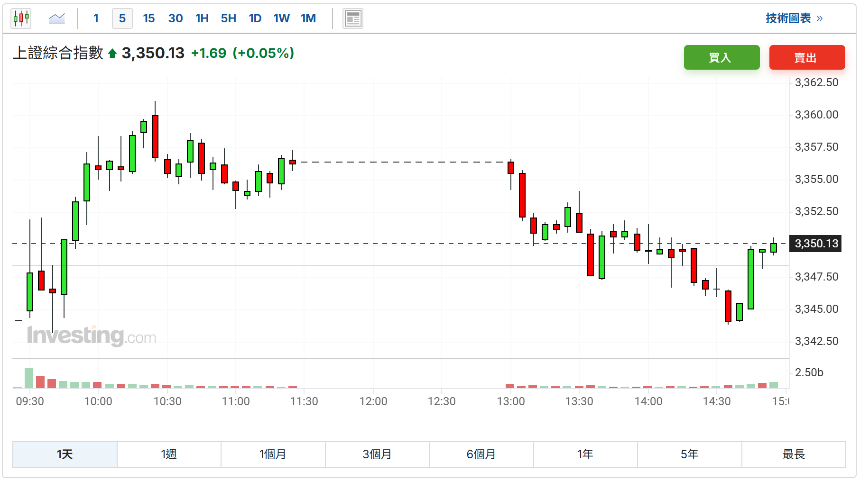Choose the 1天 time range
This screenshot has width=860, height=481.
tap(65, 454)
